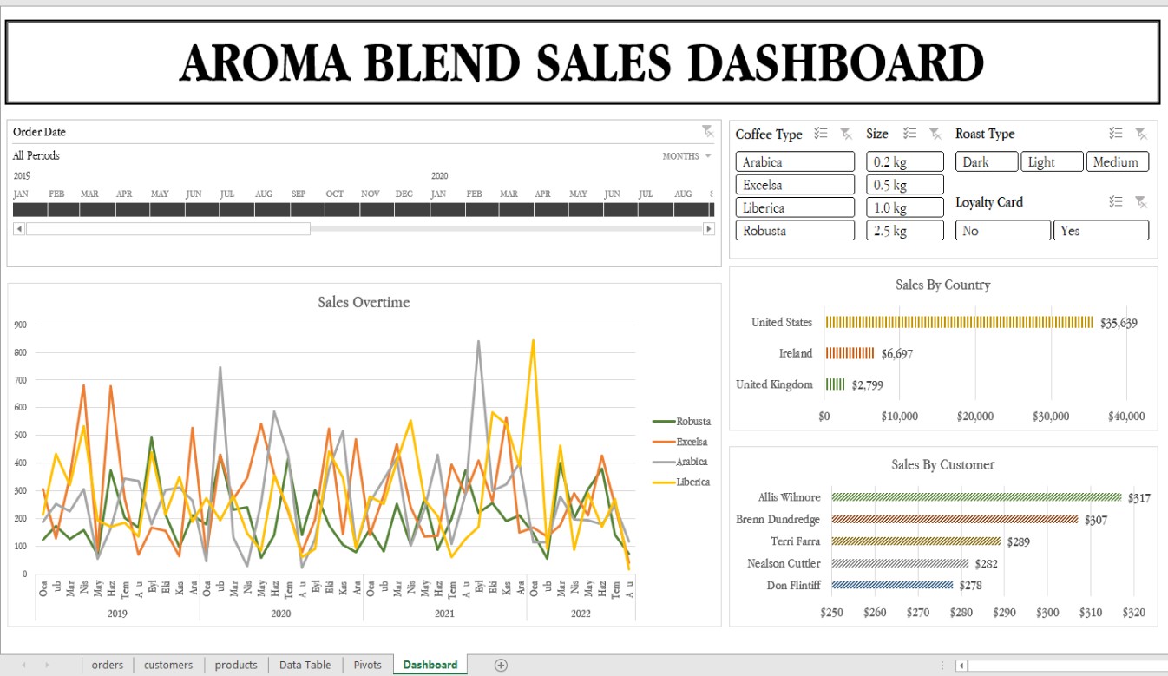Click the timeline horizontal scrollbar thumb
The image size is (1168, 676).
tap(168, 228)
